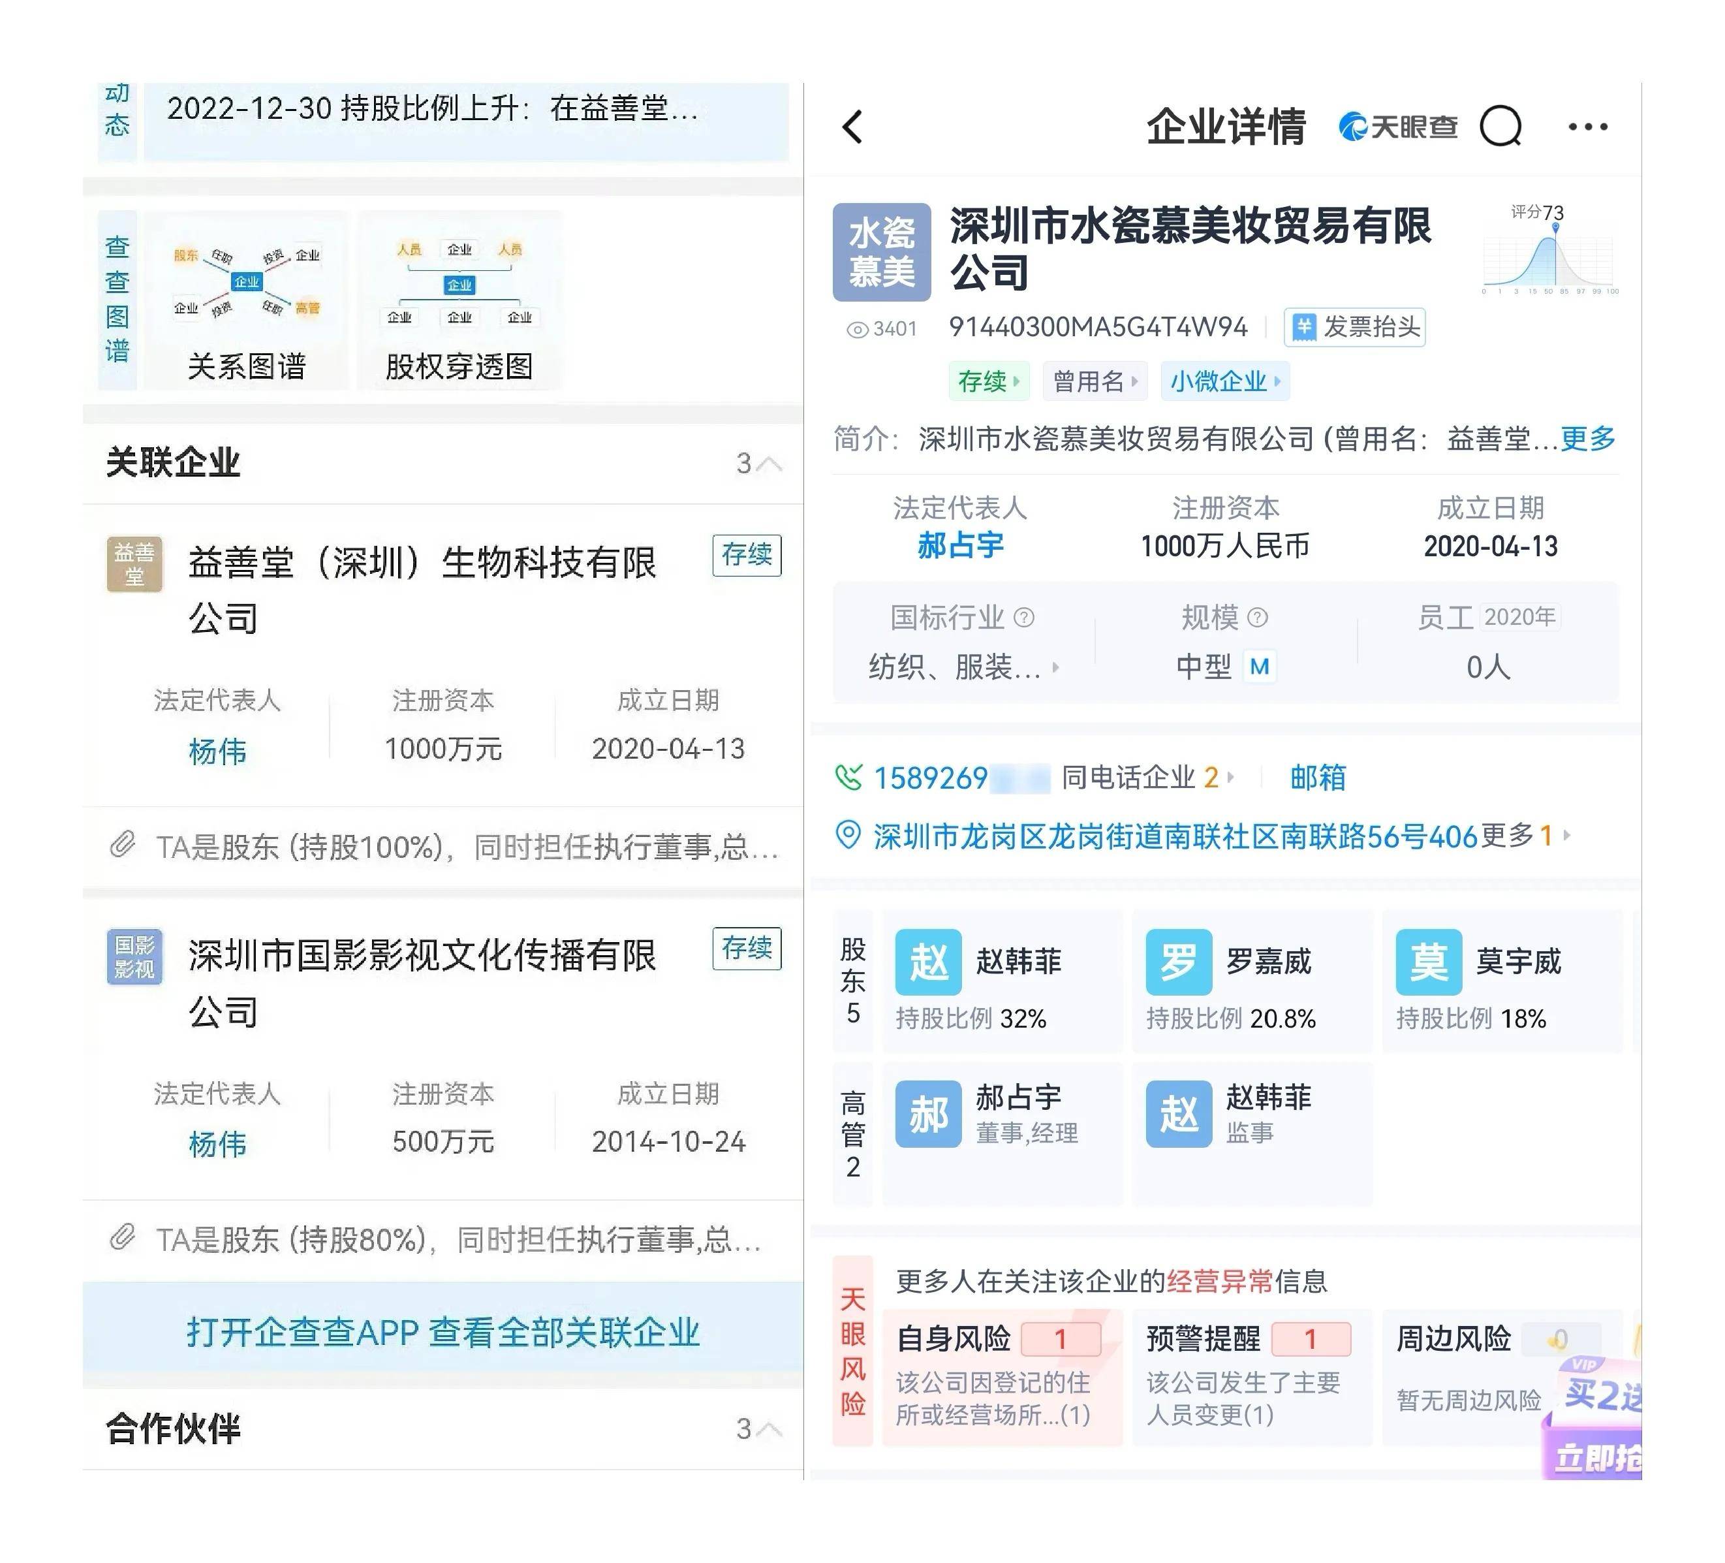This screenshot has height=1563, width=1725.
Task: Expand the 小微企业 tag
Action: click(1224, 381)
